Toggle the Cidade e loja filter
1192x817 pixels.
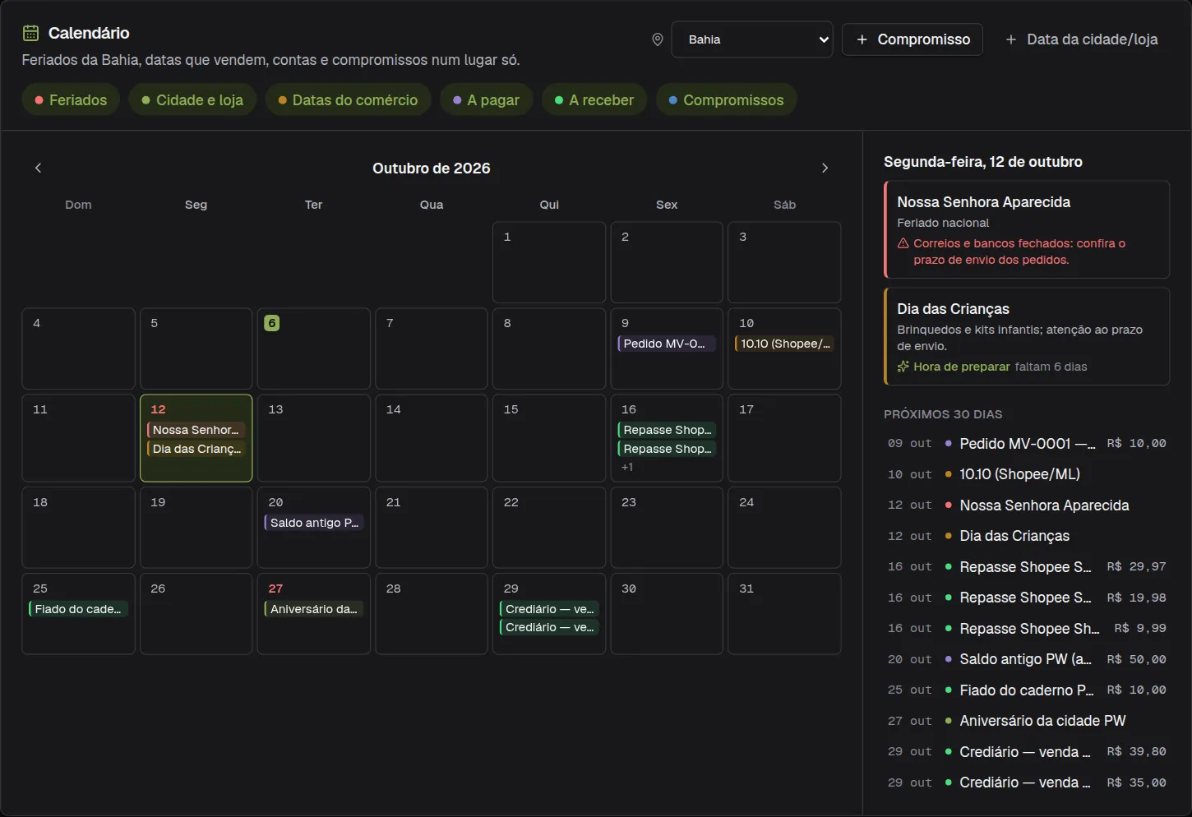pyautogui.click(x=192, y=99)
